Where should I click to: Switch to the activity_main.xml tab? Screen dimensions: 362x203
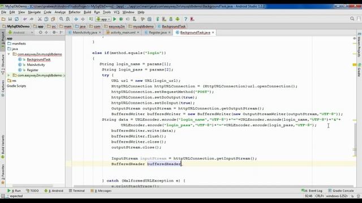123,33
